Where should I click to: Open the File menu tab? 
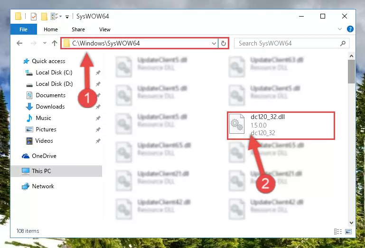pyautogui.click(x=24, y=29)
